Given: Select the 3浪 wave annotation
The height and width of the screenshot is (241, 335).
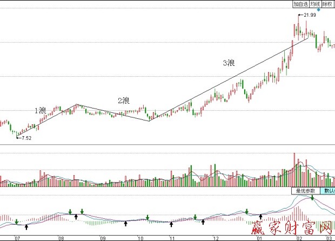Looking at the screenshot, I should click(229, 63).
